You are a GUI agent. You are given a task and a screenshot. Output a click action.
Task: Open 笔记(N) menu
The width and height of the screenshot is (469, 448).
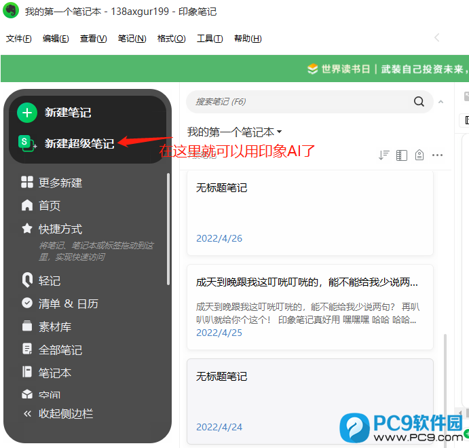pos(132,39)
